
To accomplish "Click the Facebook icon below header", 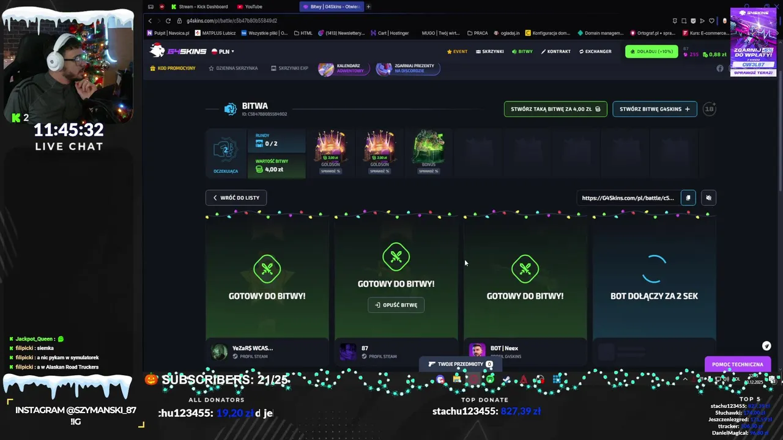I will (720, 68).
